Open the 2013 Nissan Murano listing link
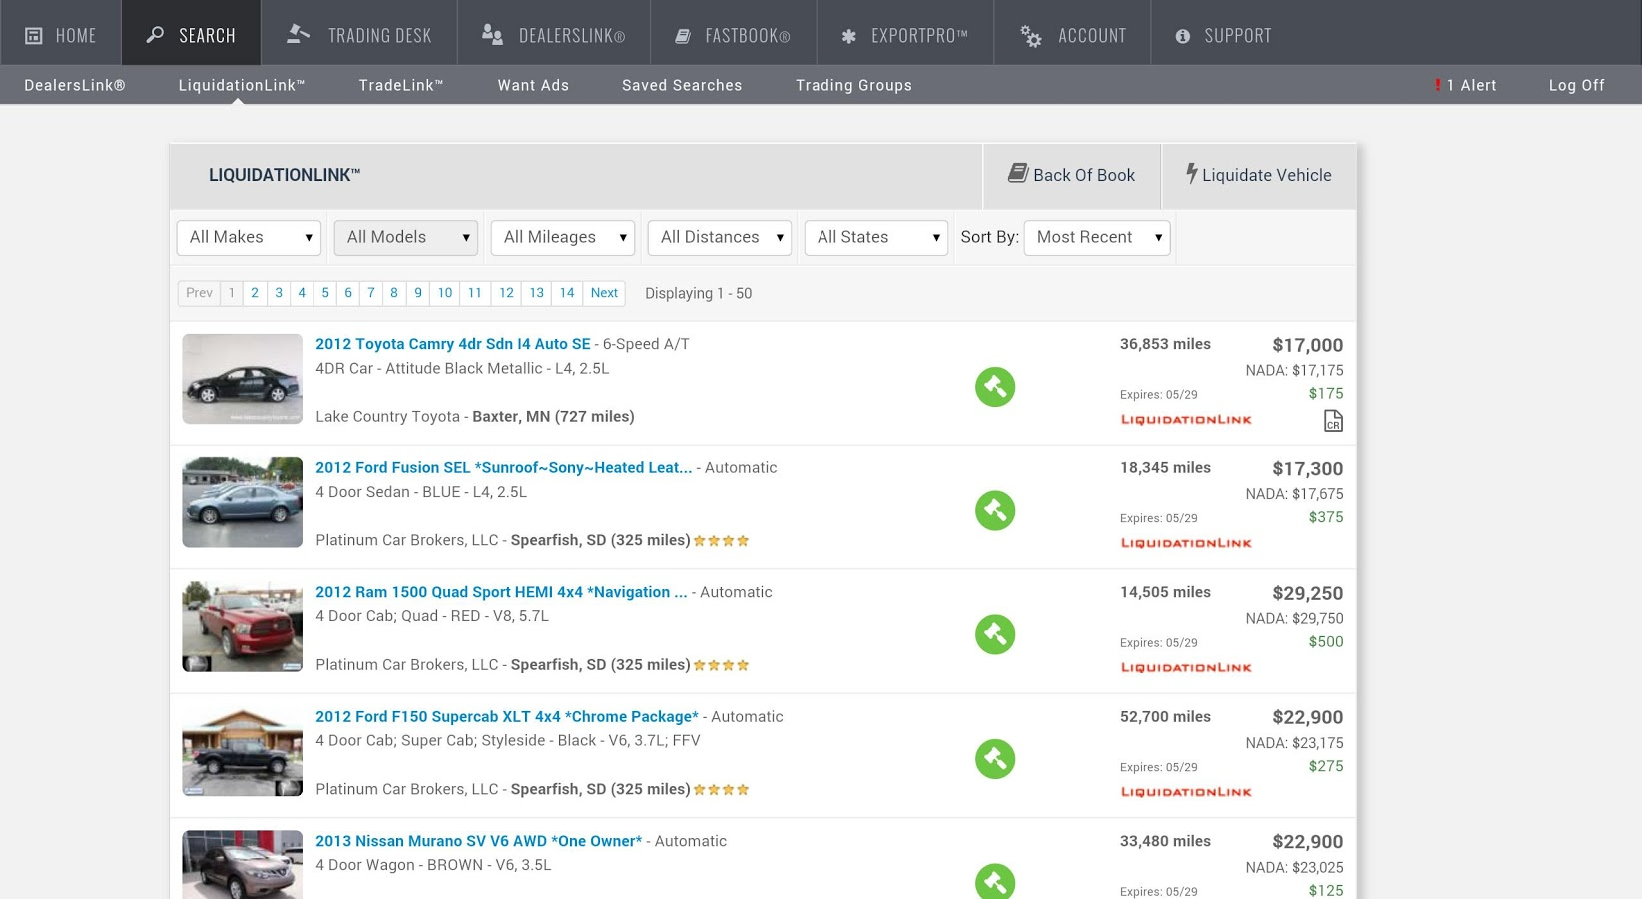Screen dimensions: 1642x899 click(479, 841)
